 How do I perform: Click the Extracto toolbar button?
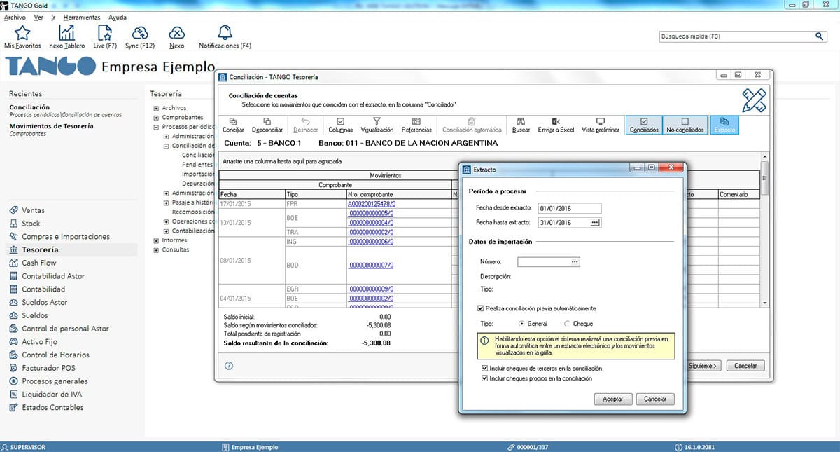(x=724, y=125)
